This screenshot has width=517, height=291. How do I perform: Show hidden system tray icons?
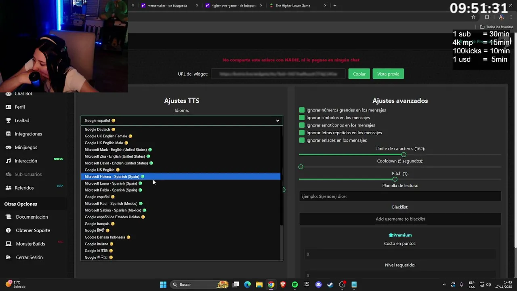444,285
